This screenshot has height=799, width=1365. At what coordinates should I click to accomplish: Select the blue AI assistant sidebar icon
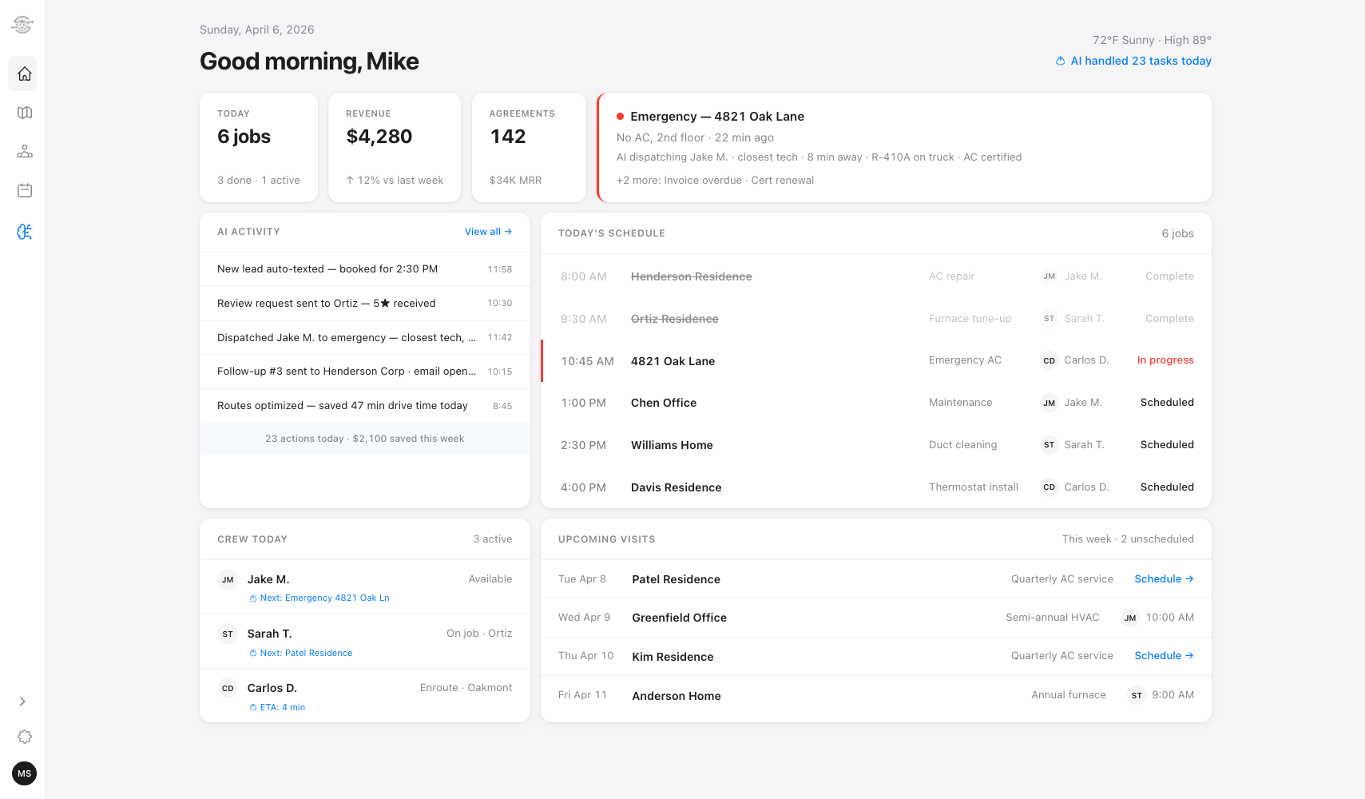coord(23,232)
